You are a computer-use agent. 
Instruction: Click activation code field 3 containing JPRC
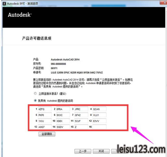[x=81, y=109]
